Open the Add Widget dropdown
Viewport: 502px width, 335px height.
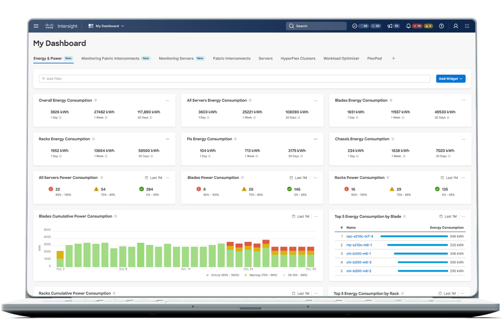(450, 79)
